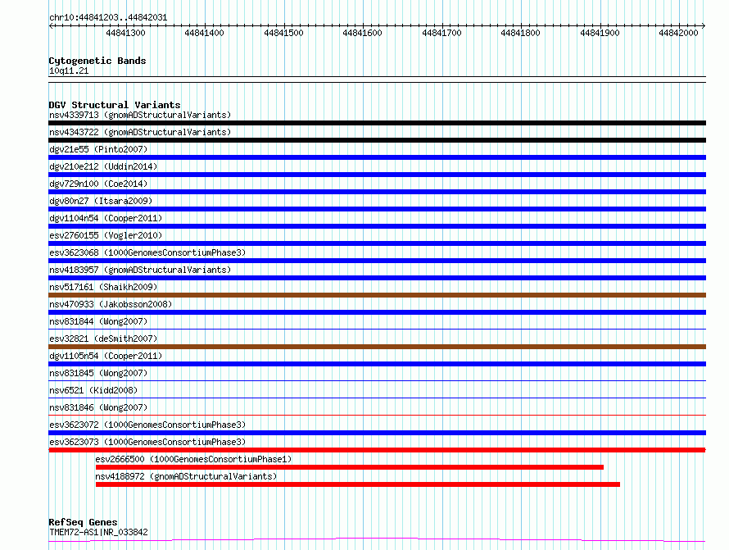This screenshot has width=729, height=550.
Task: Select nsv470933 (Jakobsson2008) label
Action: (111, 304)
